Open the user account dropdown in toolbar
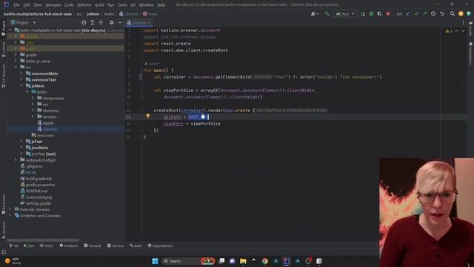Image resolution: width=474 pixels, height=267 pixels. tap(314, 14)
